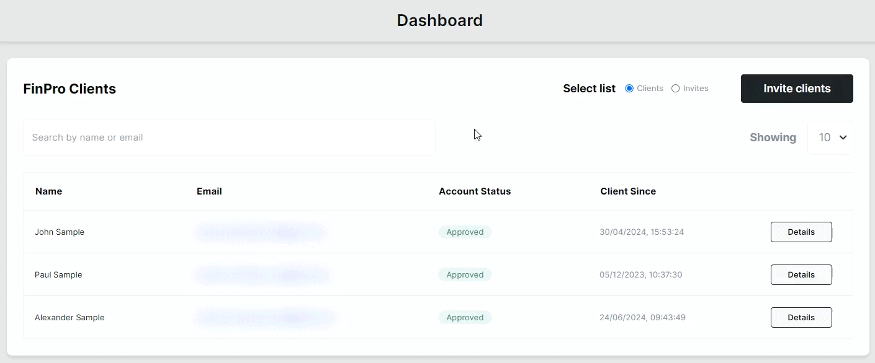Select the Invites radio button
The image size is (875, 363).
[x=676, y=89]
